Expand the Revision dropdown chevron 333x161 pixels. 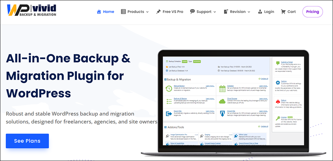click(249, 12)
